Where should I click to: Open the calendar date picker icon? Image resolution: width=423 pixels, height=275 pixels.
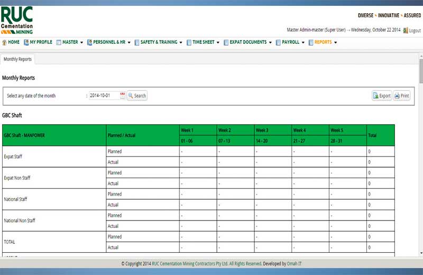pyautogui.click(x=123, y=96)
